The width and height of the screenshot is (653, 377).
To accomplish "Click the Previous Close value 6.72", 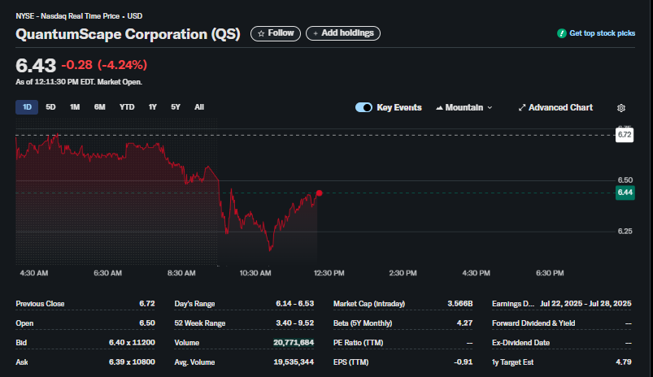I will coord(147,303).
